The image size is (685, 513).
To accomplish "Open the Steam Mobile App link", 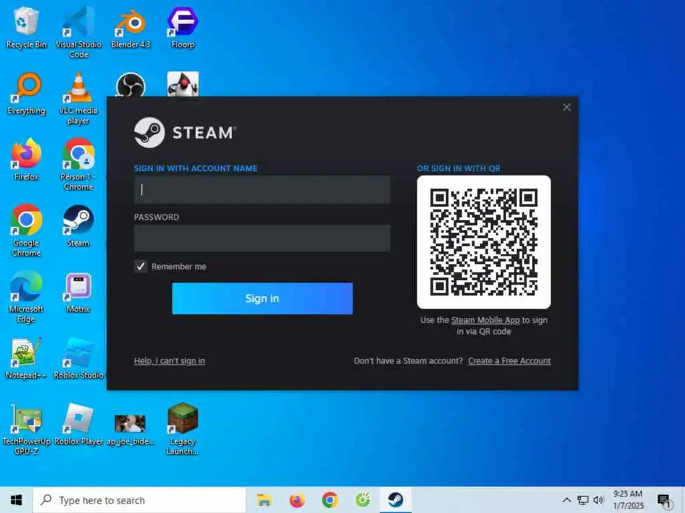I will pyautogui.click(x=486, y=320).
